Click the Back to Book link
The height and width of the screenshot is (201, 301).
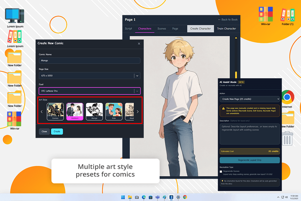(228, 20)
